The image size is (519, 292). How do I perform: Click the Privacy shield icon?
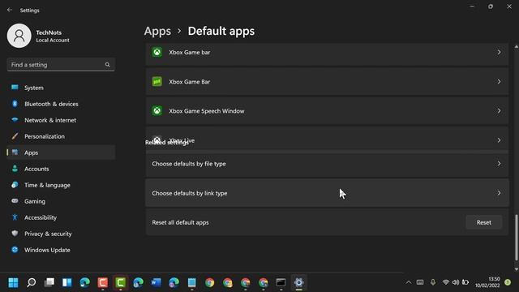pos(15,234)
